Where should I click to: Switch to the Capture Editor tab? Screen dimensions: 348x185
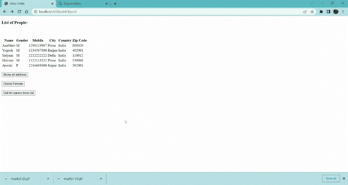point(83,3)
